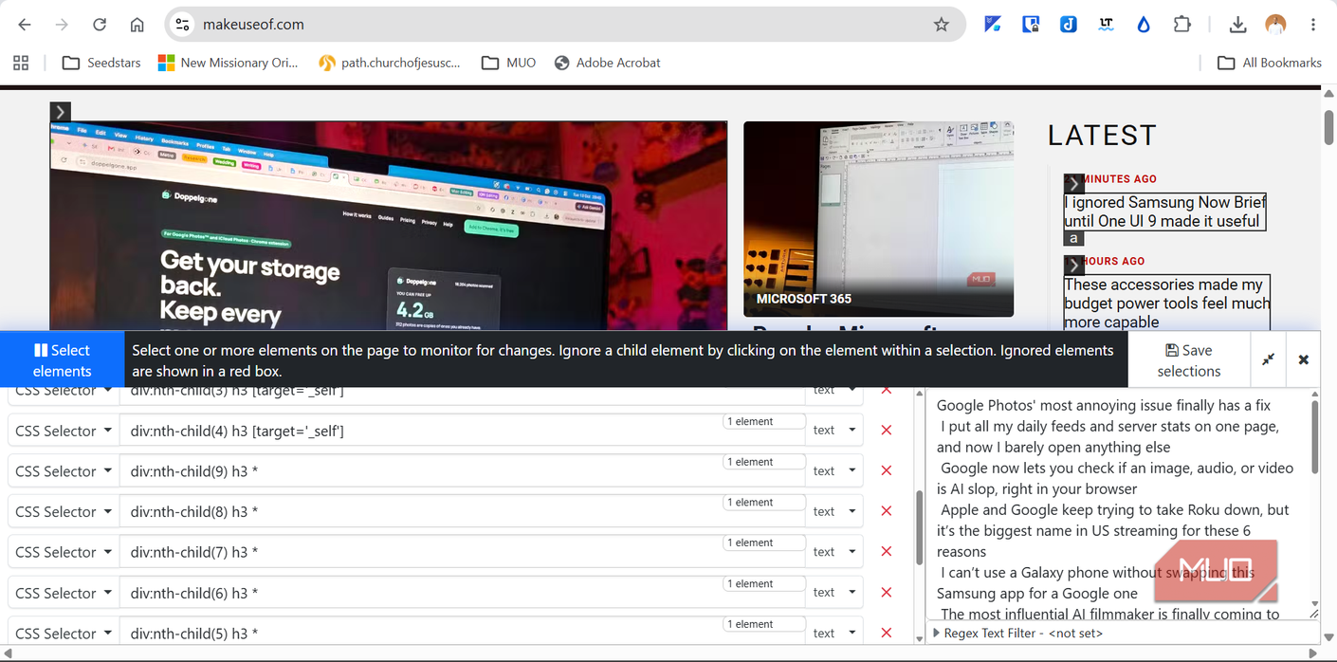Go back using the browser back arrow

coord(25,25)
